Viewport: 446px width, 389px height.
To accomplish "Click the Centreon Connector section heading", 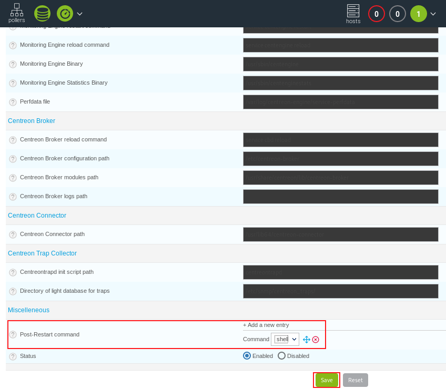I will (x=37, y=216).
